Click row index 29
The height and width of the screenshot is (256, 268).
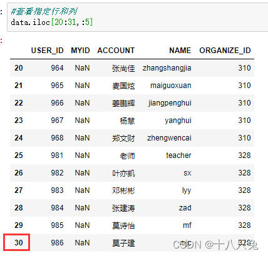coord(19,225)
